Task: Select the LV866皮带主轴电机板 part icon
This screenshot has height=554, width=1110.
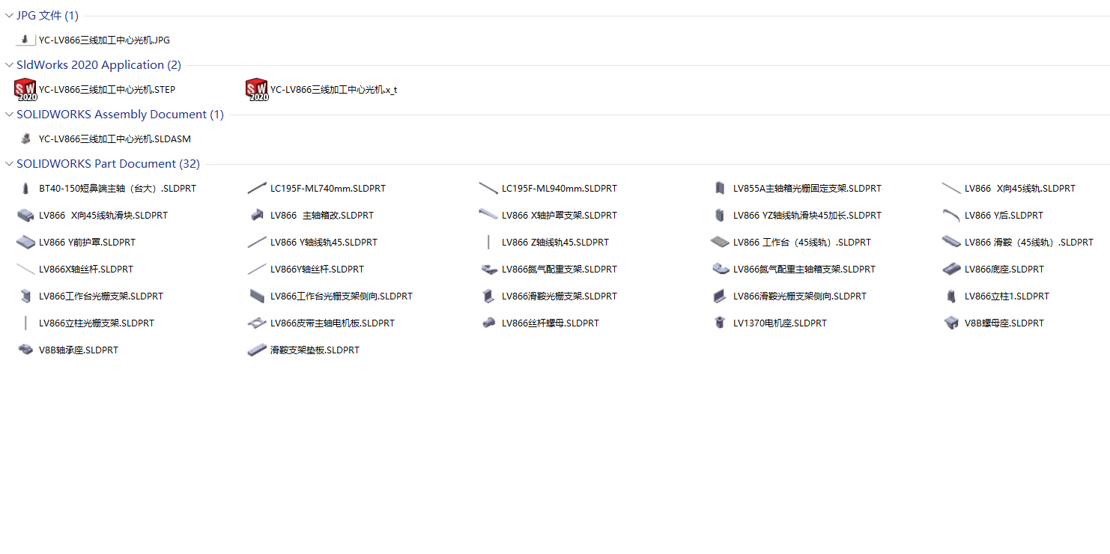Action: point(257,323)
